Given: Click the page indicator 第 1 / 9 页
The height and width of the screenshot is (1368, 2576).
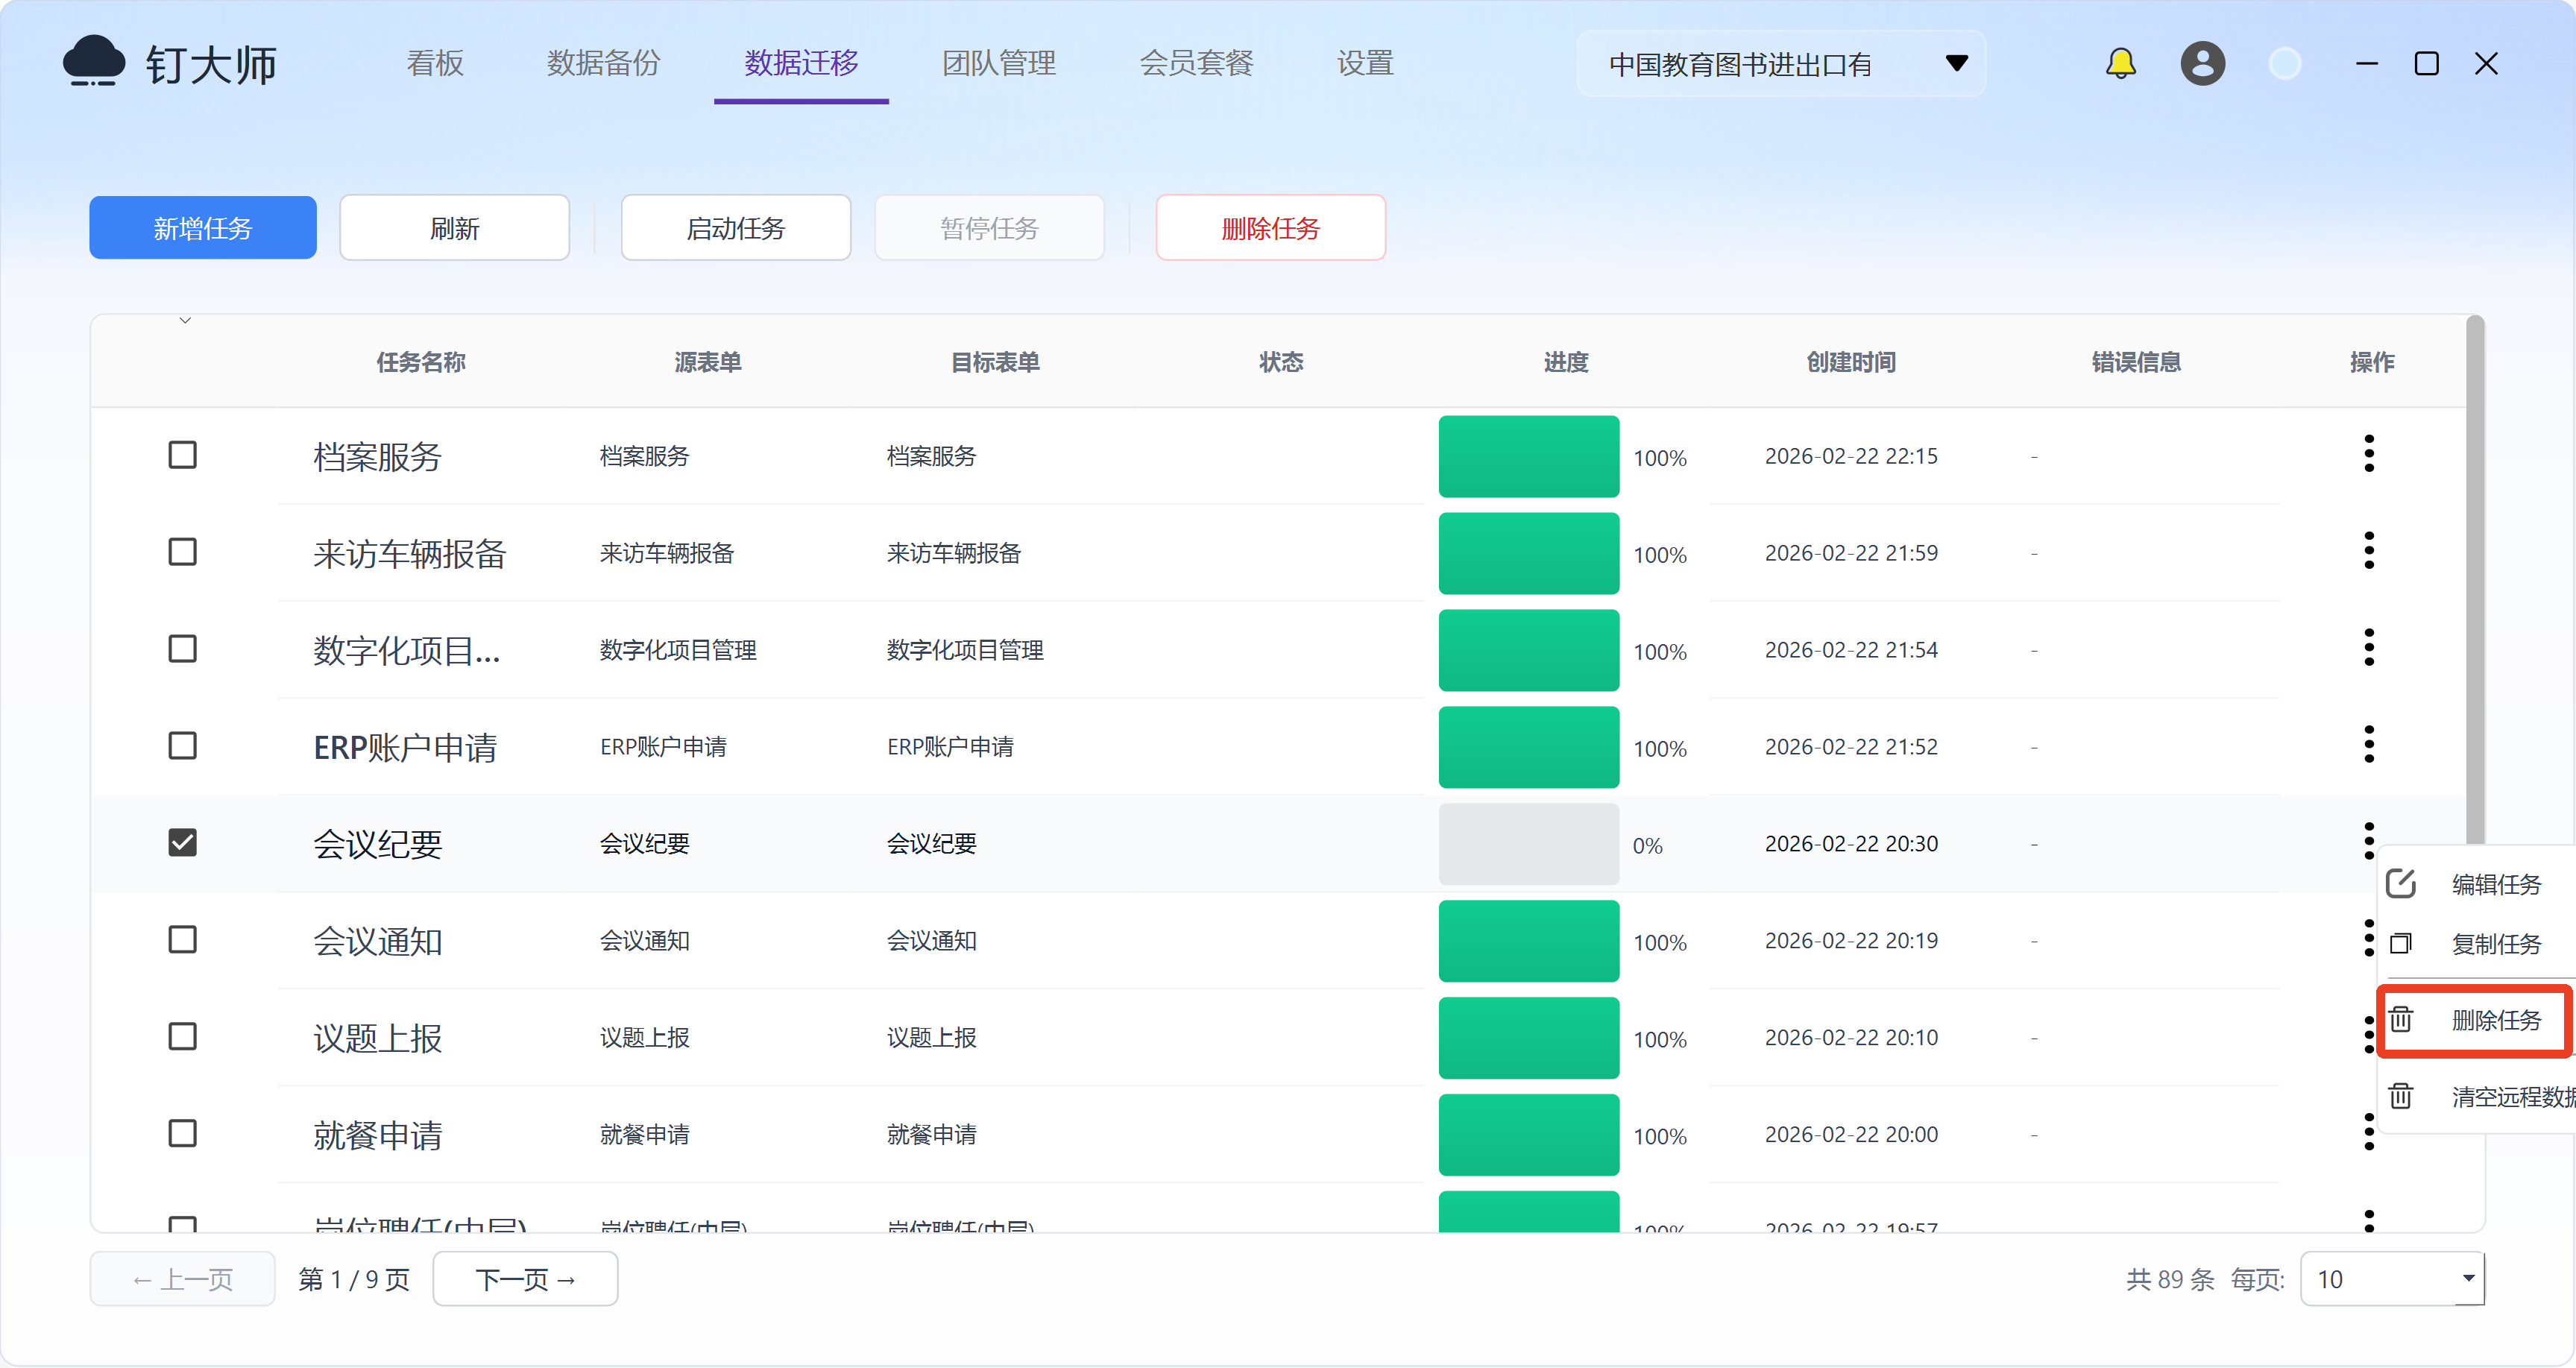Looking at the screenshot, I should pos(354,1279).
